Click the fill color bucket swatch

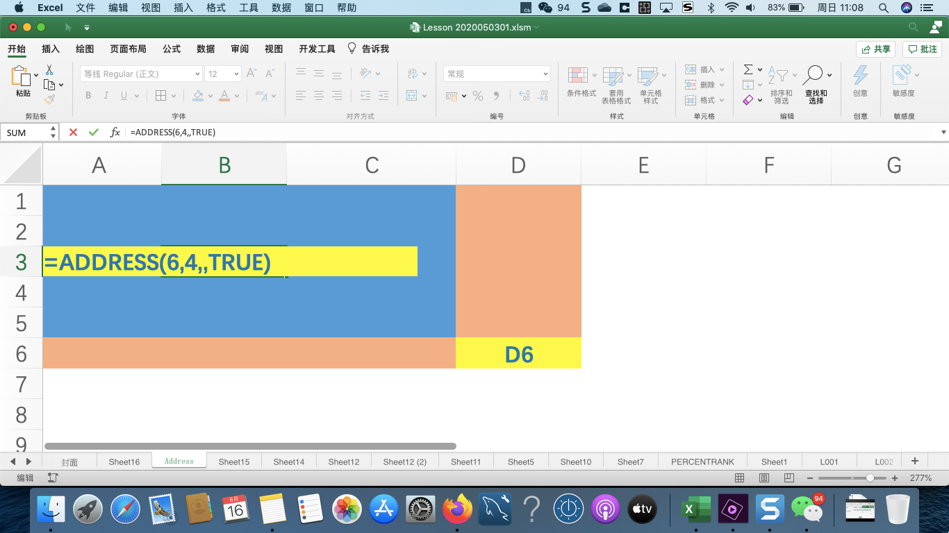point(198,96)
